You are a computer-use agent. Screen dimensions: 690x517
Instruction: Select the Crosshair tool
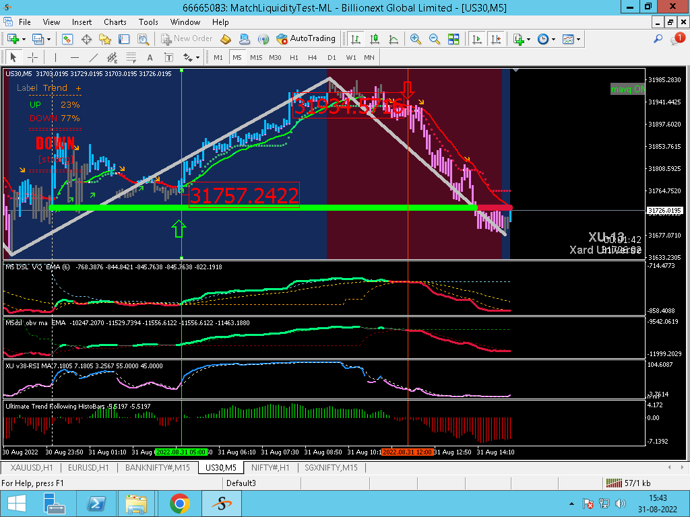32,57
